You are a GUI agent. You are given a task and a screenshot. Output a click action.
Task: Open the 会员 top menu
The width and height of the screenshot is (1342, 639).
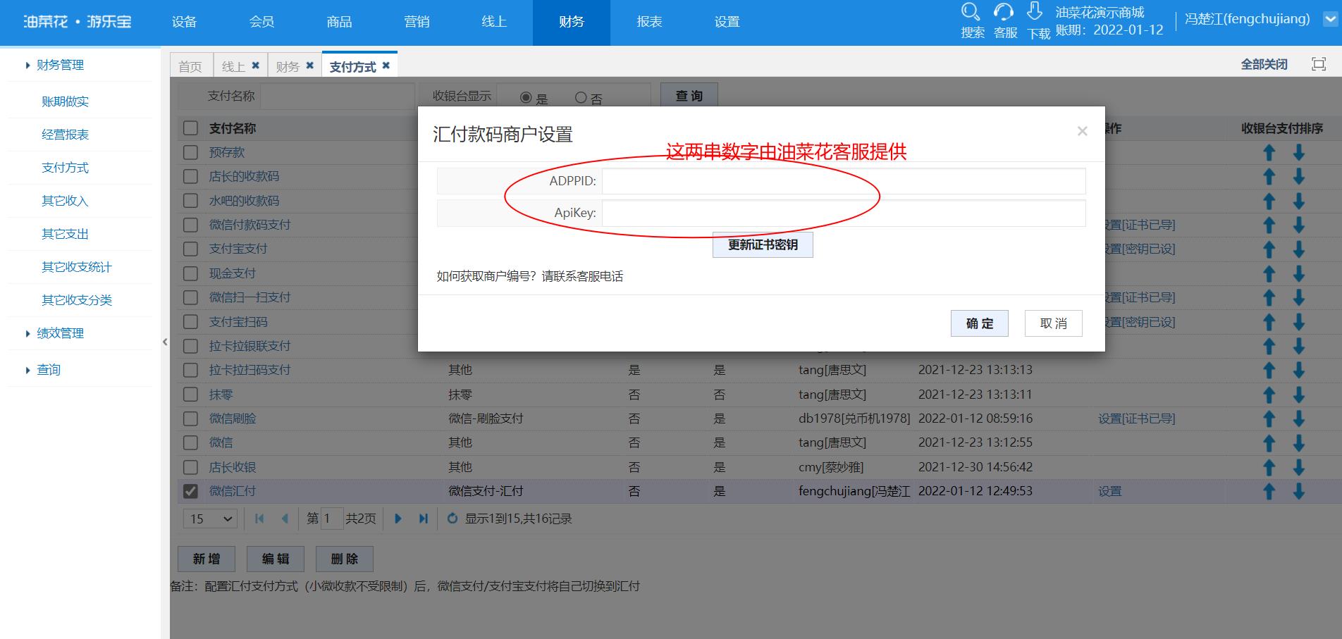[261, 22]
